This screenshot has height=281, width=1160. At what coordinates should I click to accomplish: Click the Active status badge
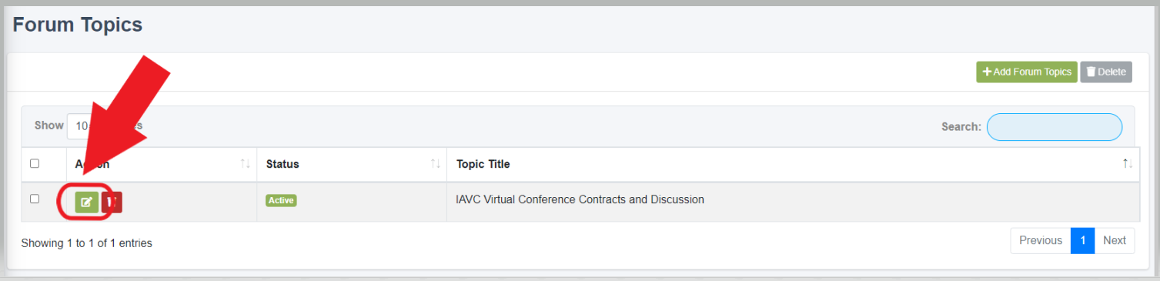click(x=281, y=200)
